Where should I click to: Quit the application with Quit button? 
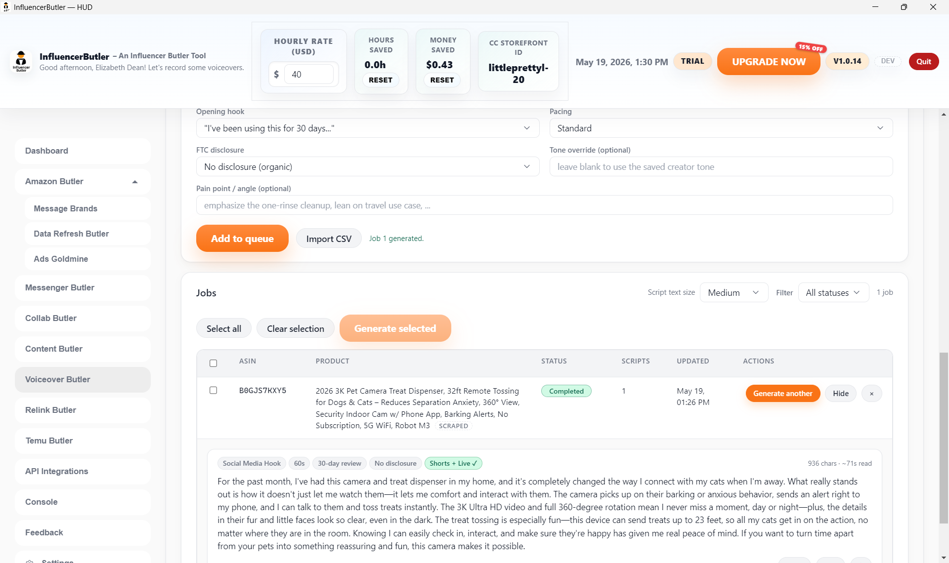[x=923, y=61]
